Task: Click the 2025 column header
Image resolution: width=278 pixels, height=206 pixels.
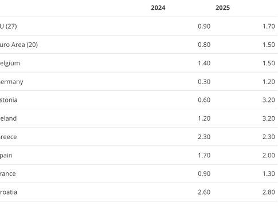Action: pos(222,8)
